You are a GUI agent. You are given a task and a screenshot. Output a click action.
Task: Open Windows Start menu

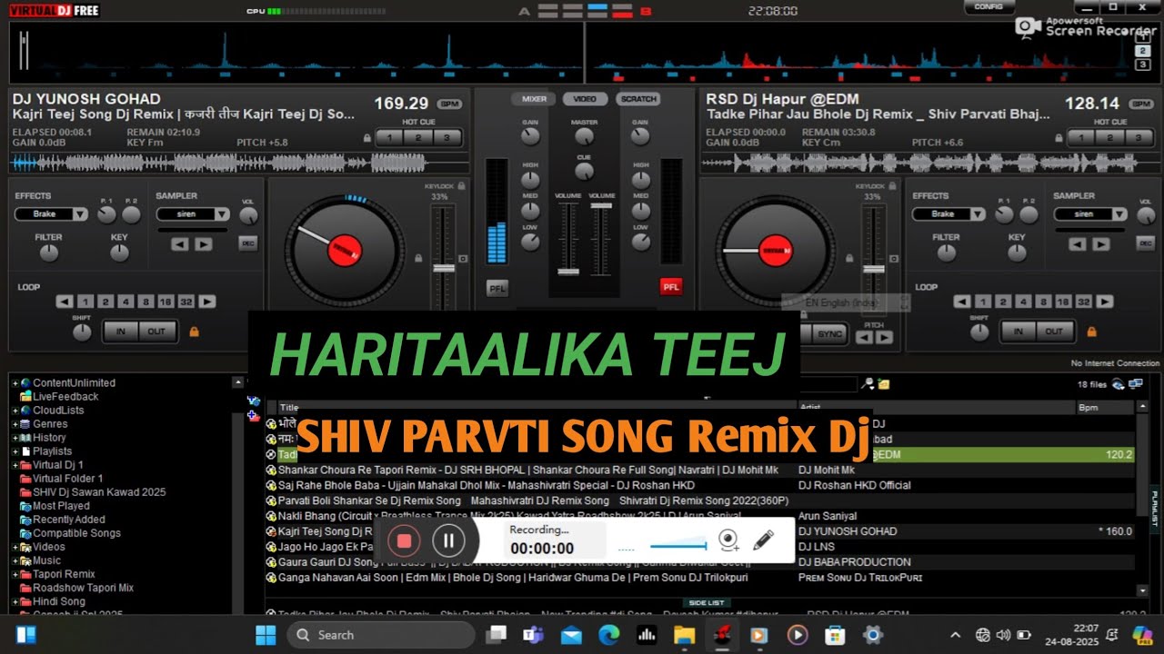click(266, 635)
